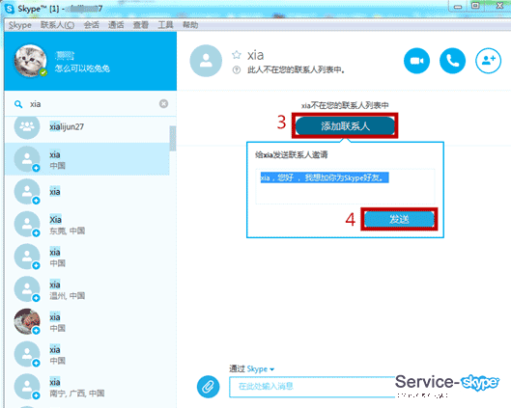Select the xia 南宁, 广西, 中国 result
511x408 pixels.
click(x=87, y=387)
